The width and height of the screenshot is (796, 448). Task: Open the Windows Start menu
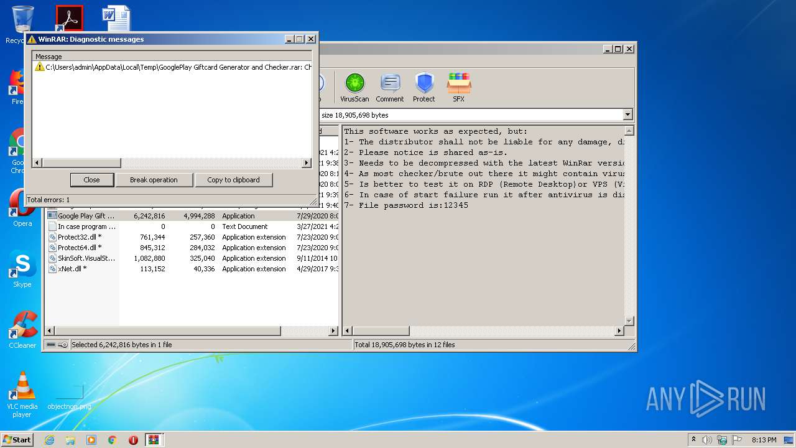click(x=17, y=439)
